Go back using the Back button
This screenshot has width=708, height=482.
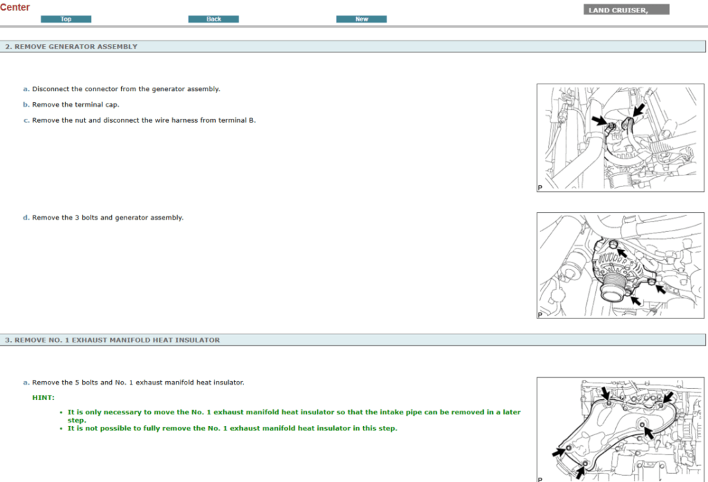pos(214,19)
